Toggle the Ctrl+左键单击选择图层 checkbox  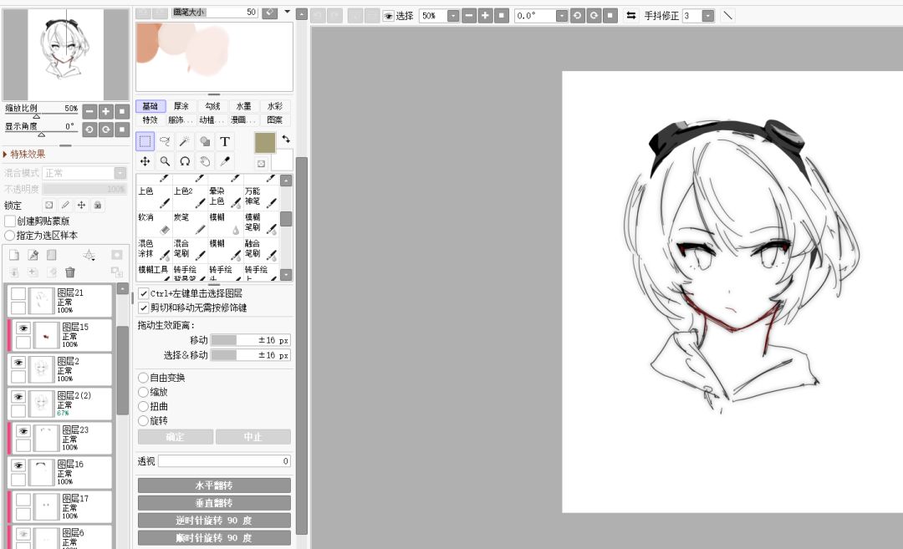point(144,293)
